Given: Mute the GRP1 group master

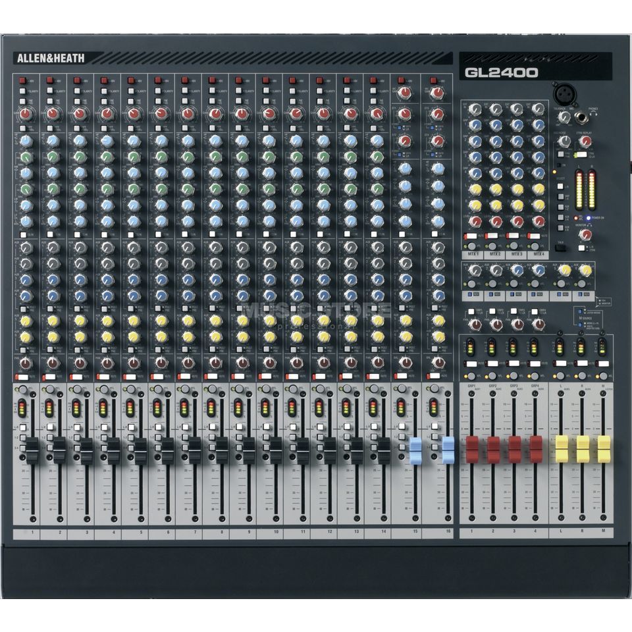Looking at the screenshot, I should point(471,364).
